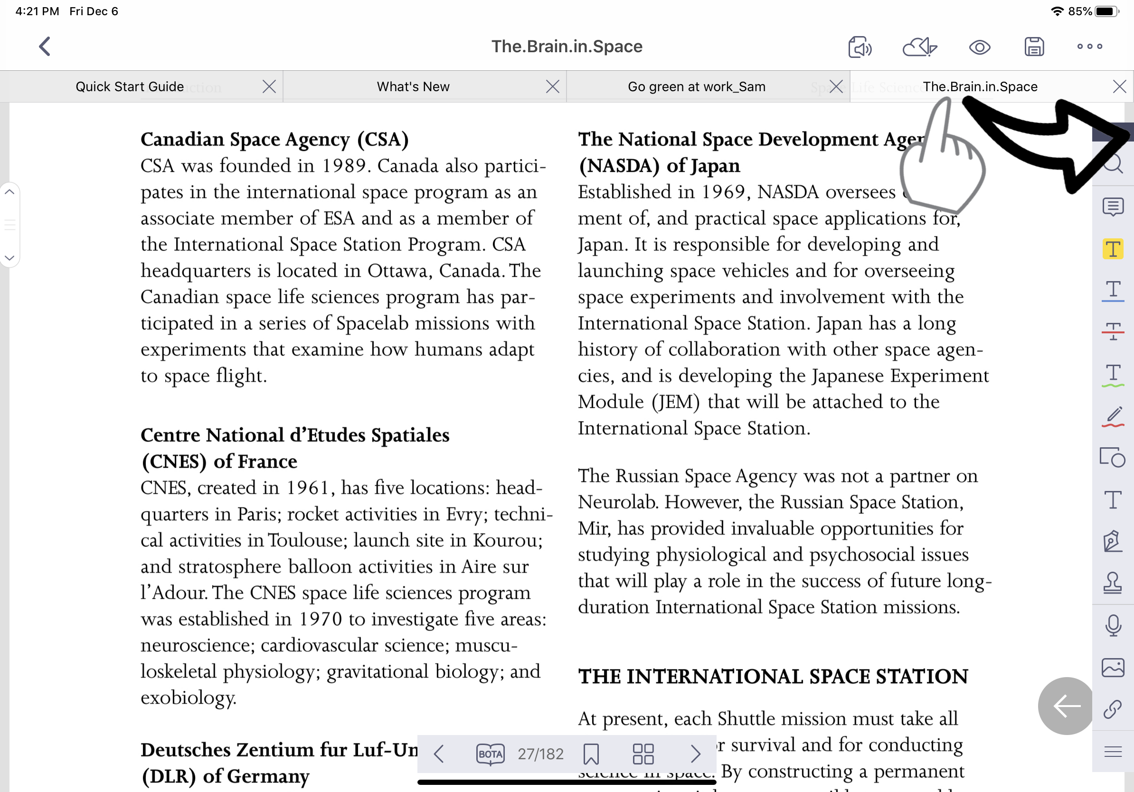Viewport: 1134px width, 792px height.
Task: Grab the left page scroll handle
Action: [x=9, y=225]
